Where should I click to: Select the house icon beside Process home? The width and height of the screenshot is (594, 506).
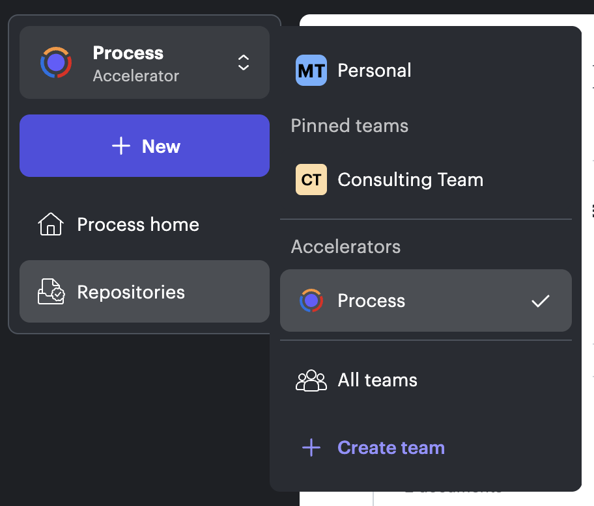tap(50, 224)
